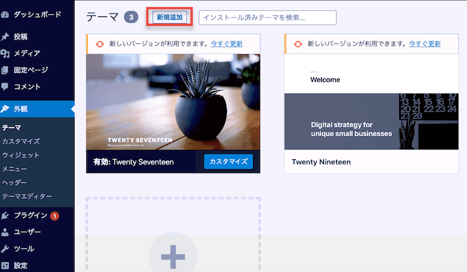Click the update icon on Twenty Nineteen notice
The image size is (467, 272).
(298, 44)
